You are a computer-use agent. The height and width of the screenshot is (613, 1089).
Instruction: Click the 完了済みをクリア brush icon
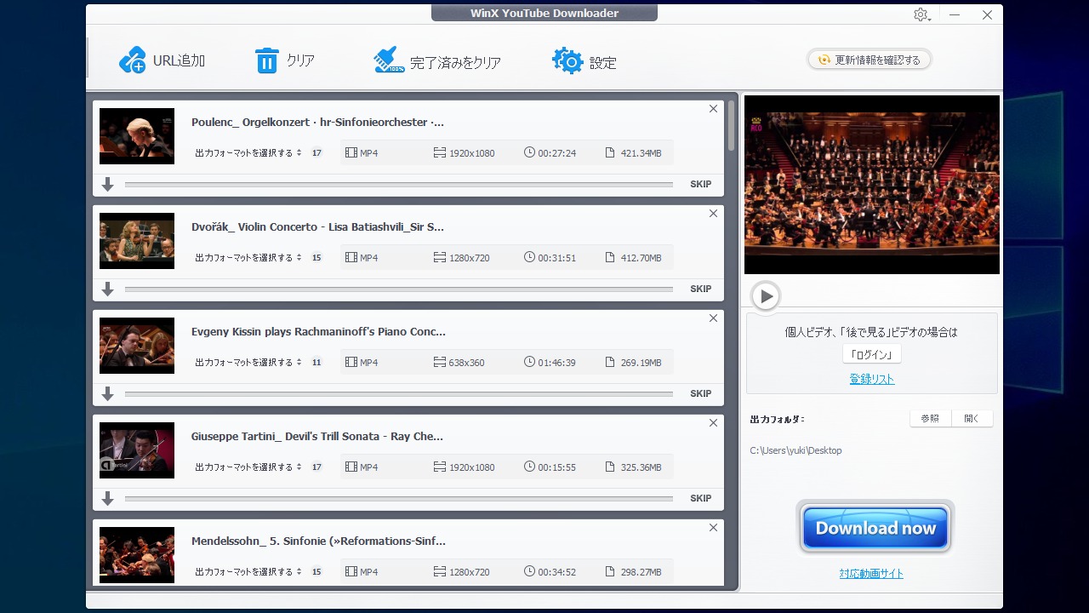[389, 60]
